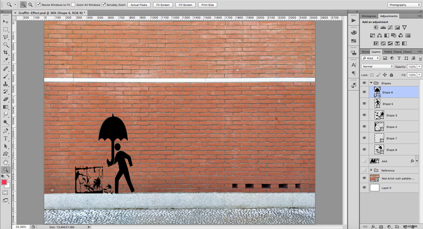The image size is (423, 229).
Task: Hide the Shape 5 layer
Action: [364, 104]
